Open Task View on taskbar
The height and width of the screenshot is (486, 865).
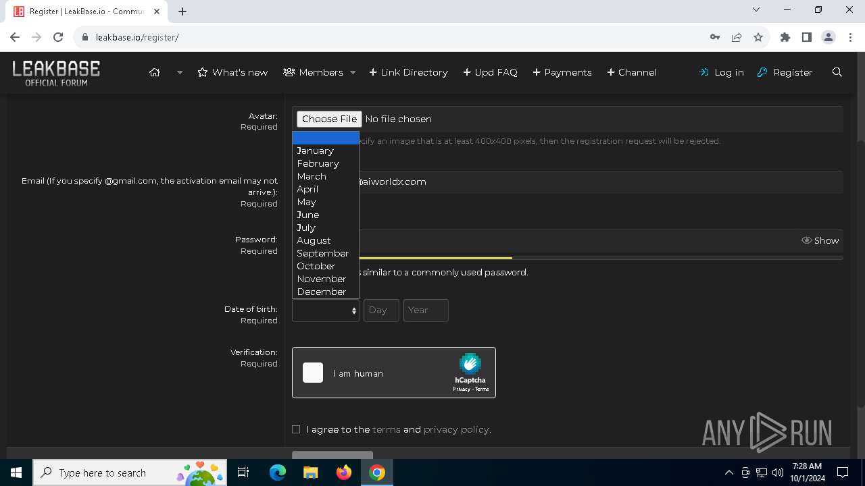pyautogui.click(x=243, y=473)
